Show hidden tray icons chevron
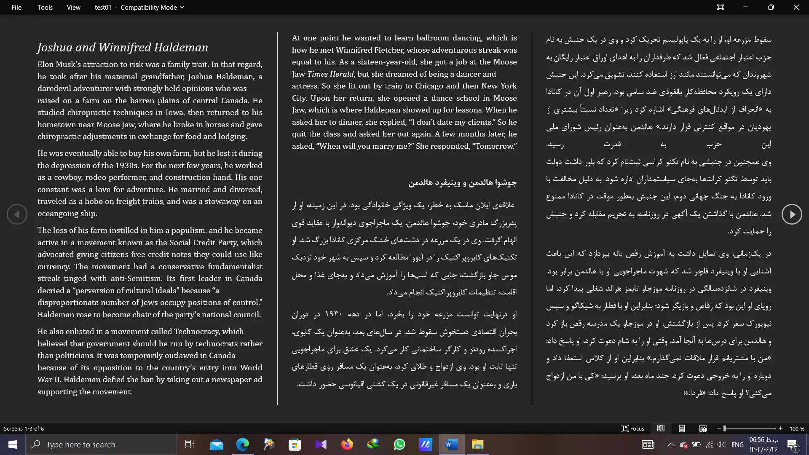 tap(671, 444)
